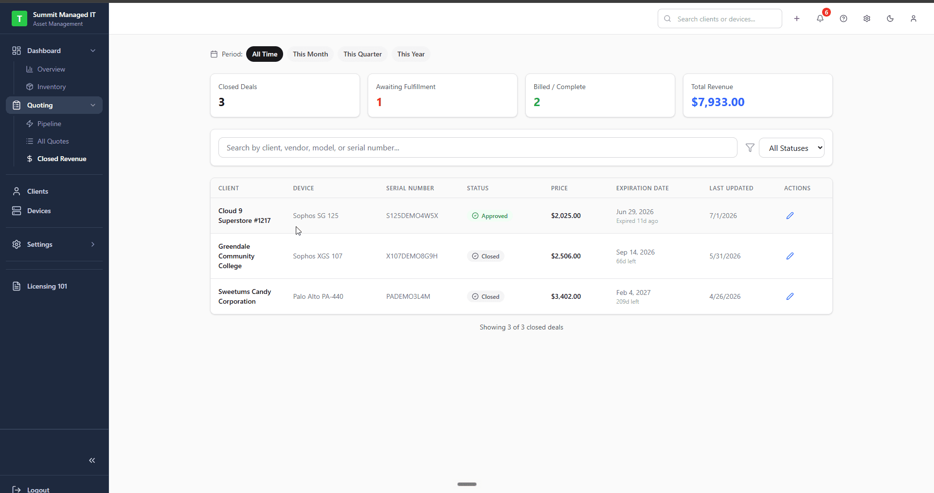
Task: Open the user profile icon
Action: [x=914, y=18]
